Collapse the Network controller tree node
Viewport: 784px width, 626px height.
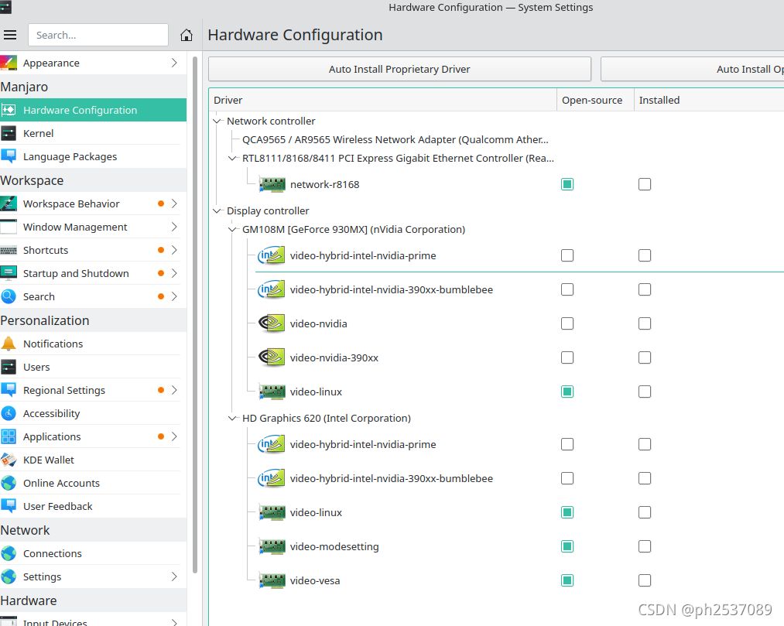217,121
